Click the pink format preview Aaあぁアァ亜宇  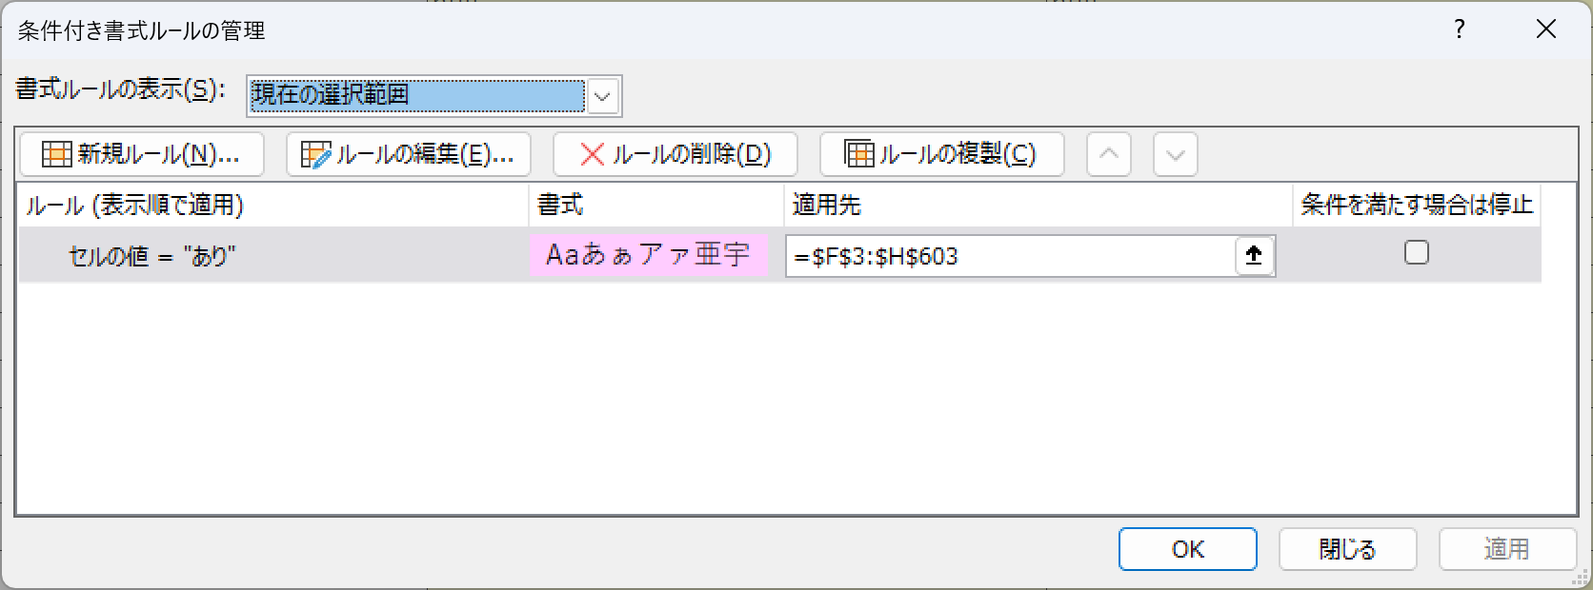(648, 255)
